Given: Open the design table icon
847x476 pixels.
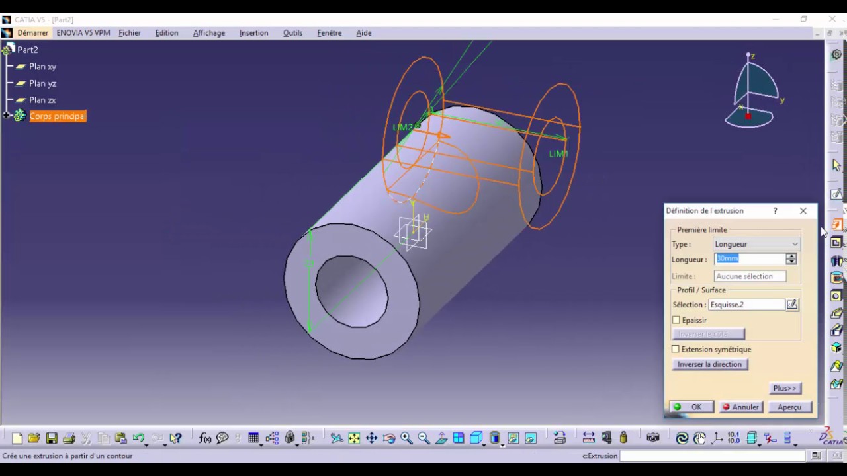Looking at the screenshot, I should pos(253,438).
